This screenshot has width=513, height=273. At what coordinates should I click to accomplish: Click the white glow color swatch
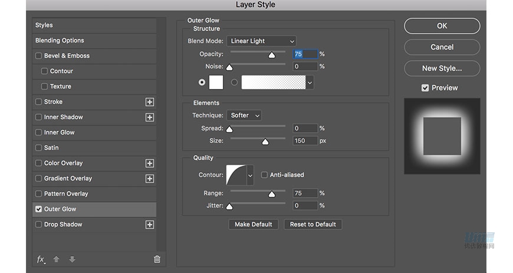[216, 83]
